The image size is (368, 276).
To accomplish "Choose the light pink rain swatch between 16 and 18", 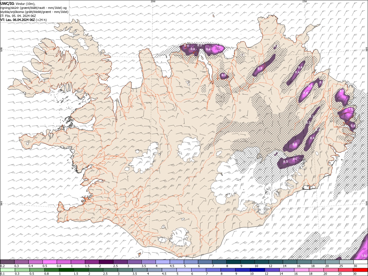I will coord(301,270).
